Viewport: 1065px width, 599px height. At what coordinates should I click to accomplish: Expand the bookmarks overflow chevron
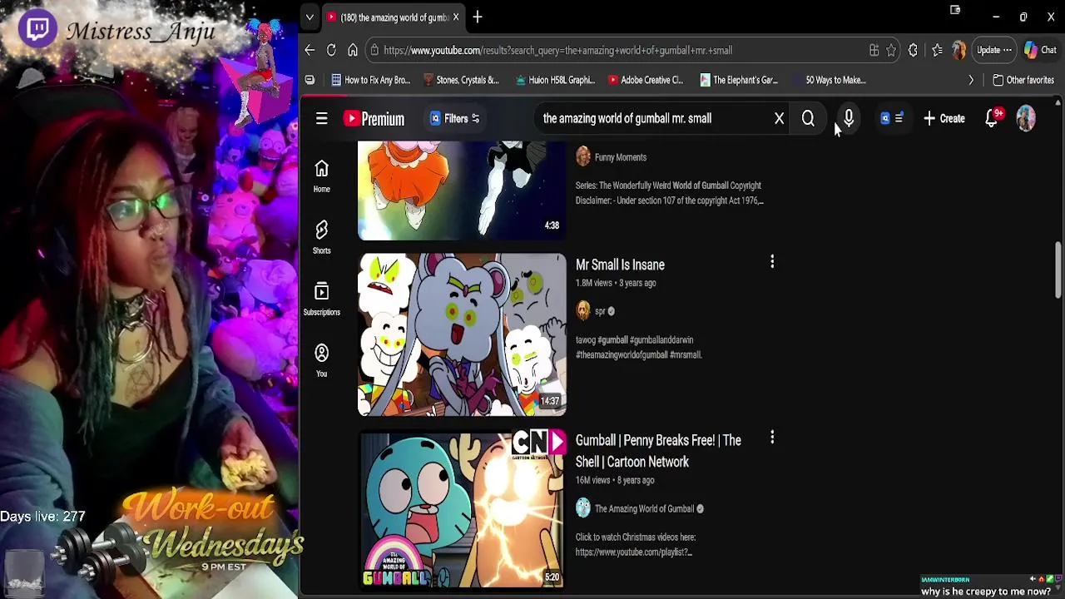click(971, 80)
